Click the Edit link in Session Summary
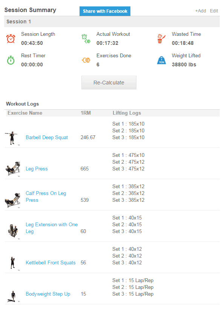Screen dimensions: 222x310 [214, 11]
